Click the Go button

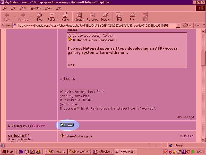pos(187,25)
